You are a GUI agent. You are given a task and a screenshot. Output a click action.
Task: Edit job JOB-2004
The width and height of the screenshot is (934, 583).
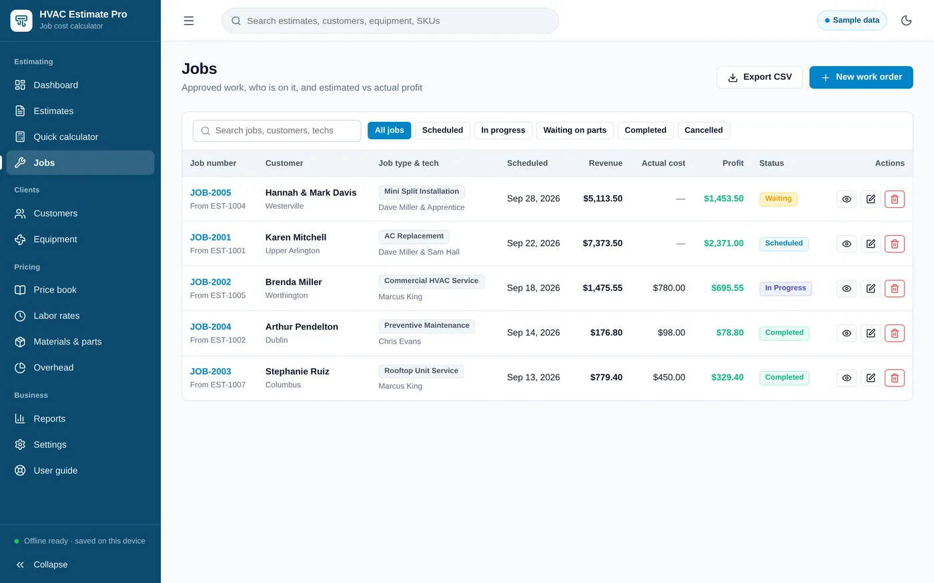(871, 333)
